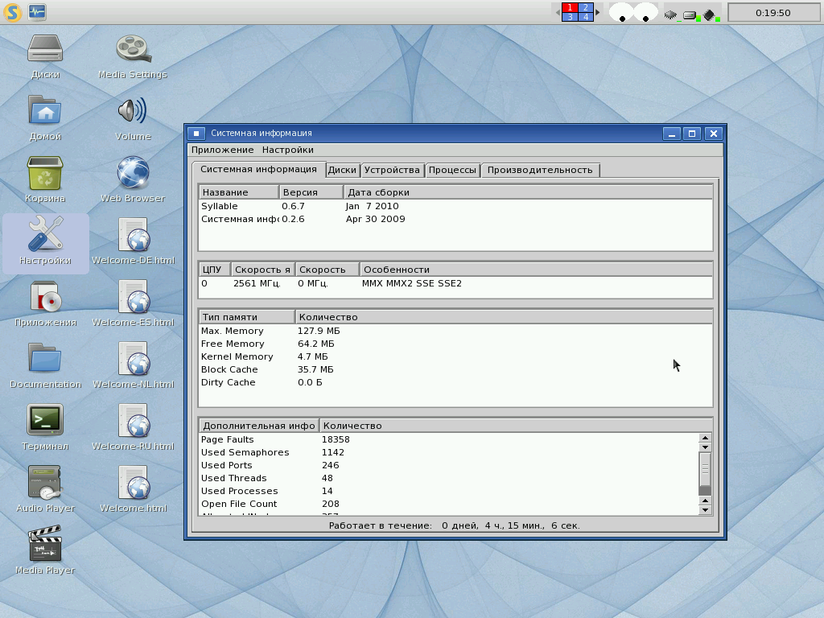
Task: Select the Syllable row in version list
Action: [x=220, y=206]
